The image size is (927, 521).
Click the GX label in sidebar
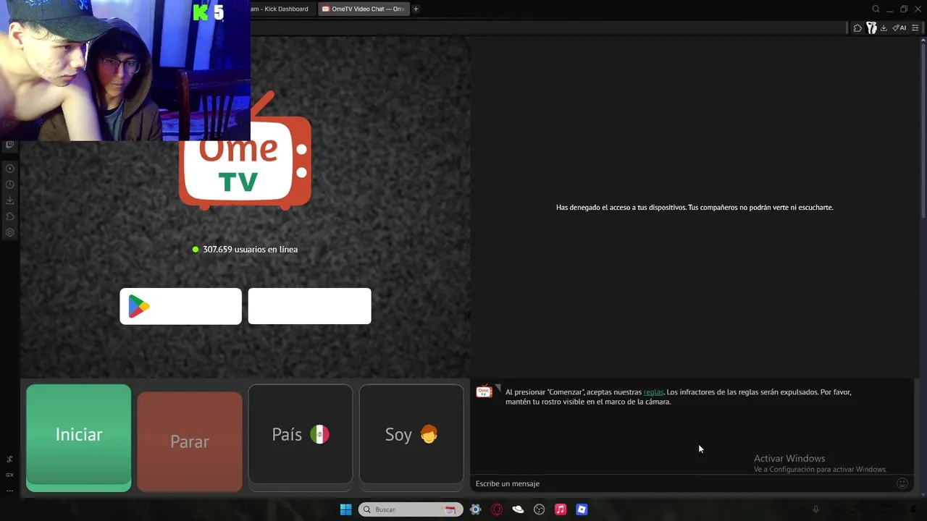coord(9,475)
